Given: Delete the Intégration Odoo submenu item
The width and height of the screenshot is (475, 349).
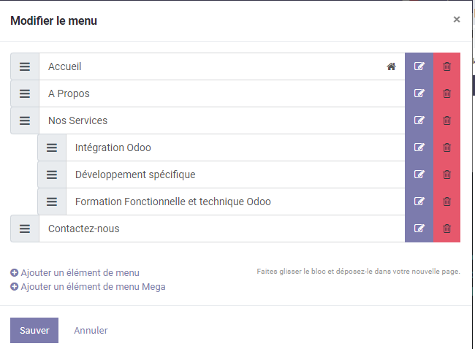Looking at the screenshot, I should click(x=447, y=147).
